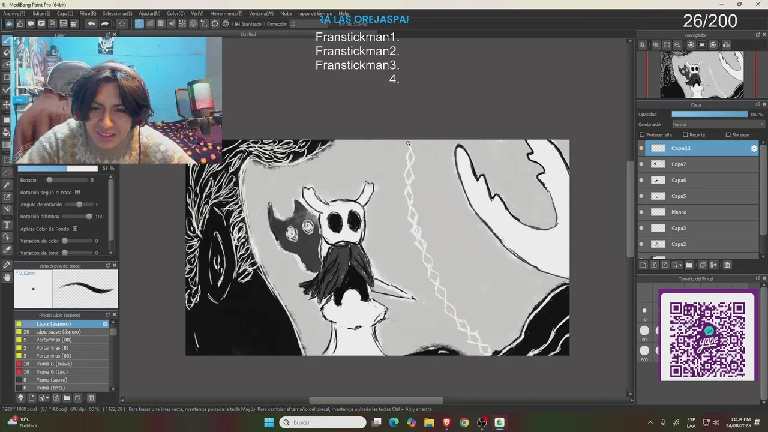Click the export/share icon in toolbar
Screen dimensions: 768x432
click(20, 24)
